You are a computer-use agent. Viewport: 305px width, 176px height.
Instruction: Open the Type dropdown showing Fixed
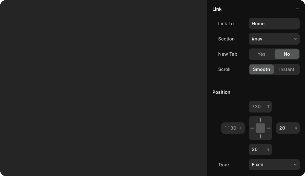pyautogui.click(x=274, y=165)
